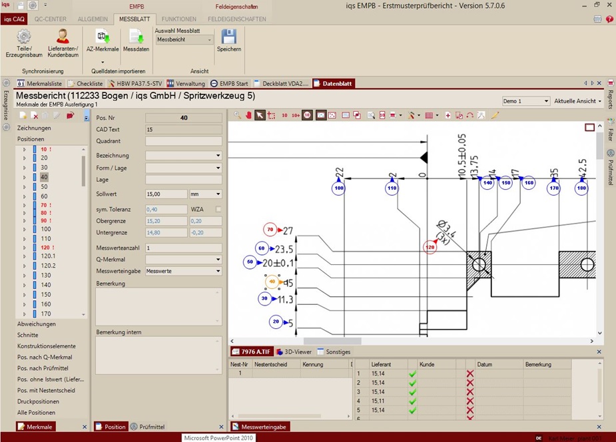Expand position 10 in the tree
Screen dimensions: 616x442
[25, 150]
